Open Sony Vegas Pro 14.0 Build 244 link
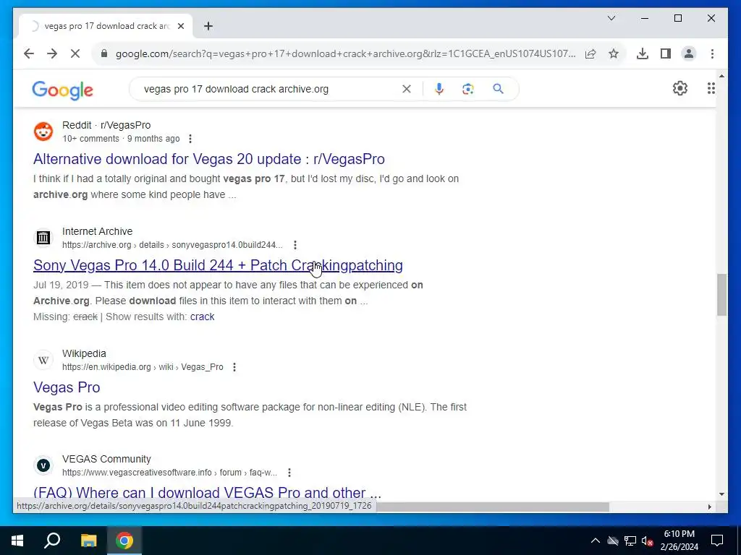 [218, 265]
